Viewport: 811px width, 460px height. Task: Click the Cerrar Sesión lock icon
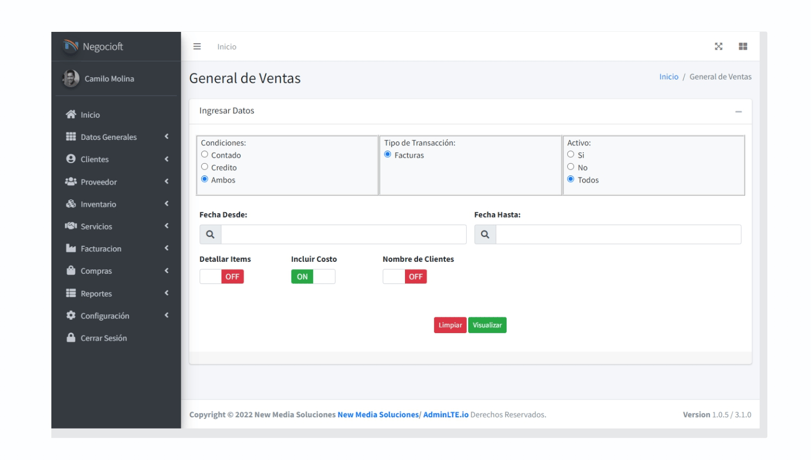coord(71,337)
